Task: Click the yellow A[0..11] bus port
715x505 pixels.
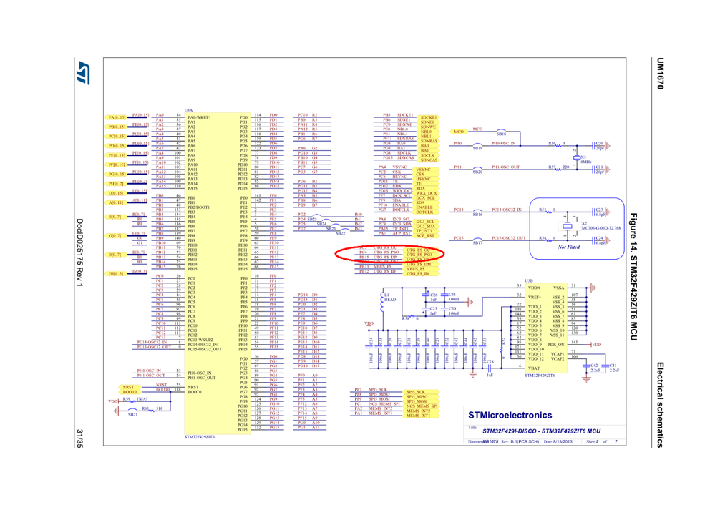Action: [115, 203]
